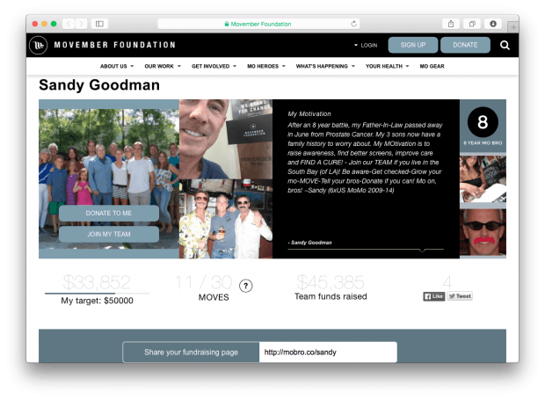Click the fundraising target progress bar
Image resolution: width=545 pixels, height=400 pixels.
97,293
